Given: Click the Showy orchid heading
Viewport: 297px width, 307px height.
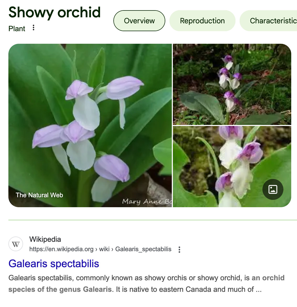Looking at the screenshot, I should tap(54, 12).
